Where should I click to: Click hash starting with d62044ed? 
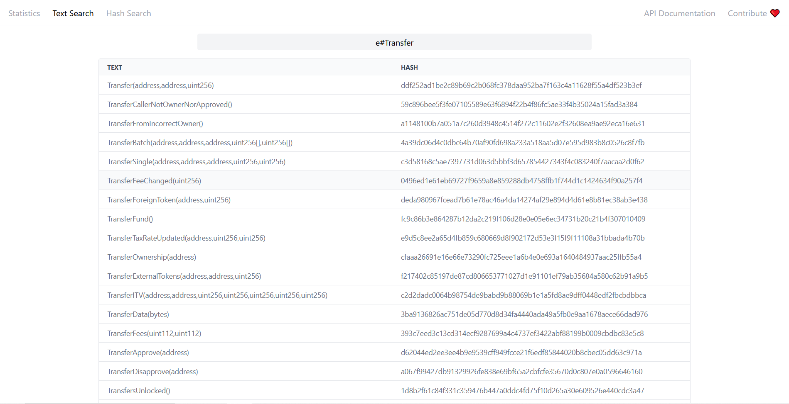tap(521, 353)
